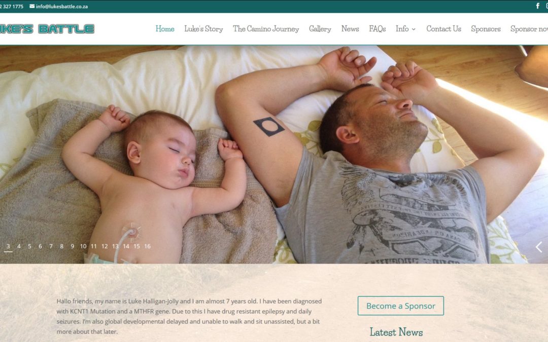Click the email envelope icon

click(x=32, y=6)
